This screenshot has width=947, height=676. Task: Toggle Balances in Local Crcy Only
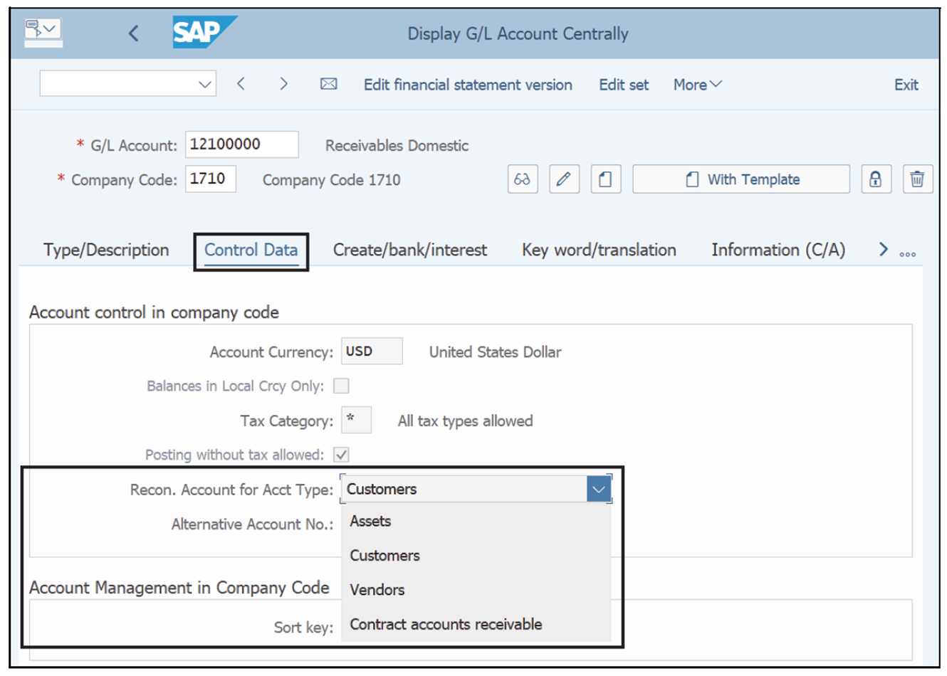[x=341, y=386]
